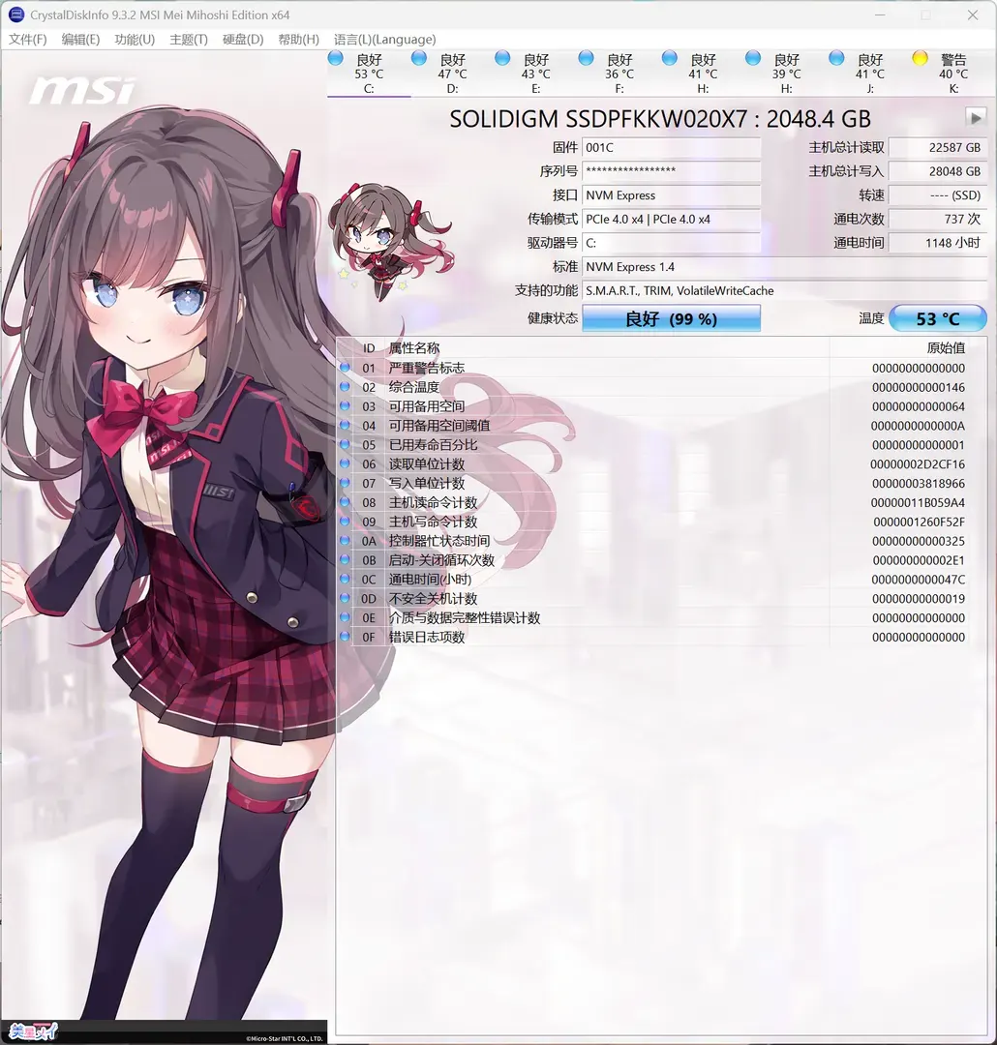The height and width of the screenshot is (1045, 997).
Task: Click status orb of row 0F 错误日志项数
Action: click(345, 637)
